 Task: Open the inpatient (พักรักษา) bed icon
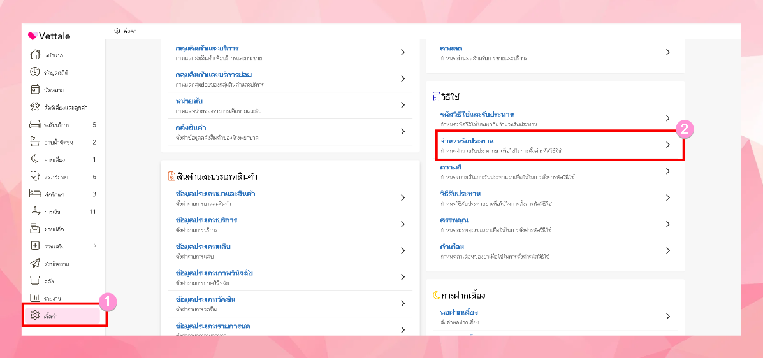pos(35,194)
